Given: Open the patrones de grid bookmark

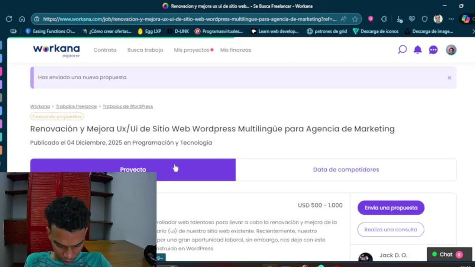Looking at the screenshot, I should pyautogui.click(x=327, y=32).
